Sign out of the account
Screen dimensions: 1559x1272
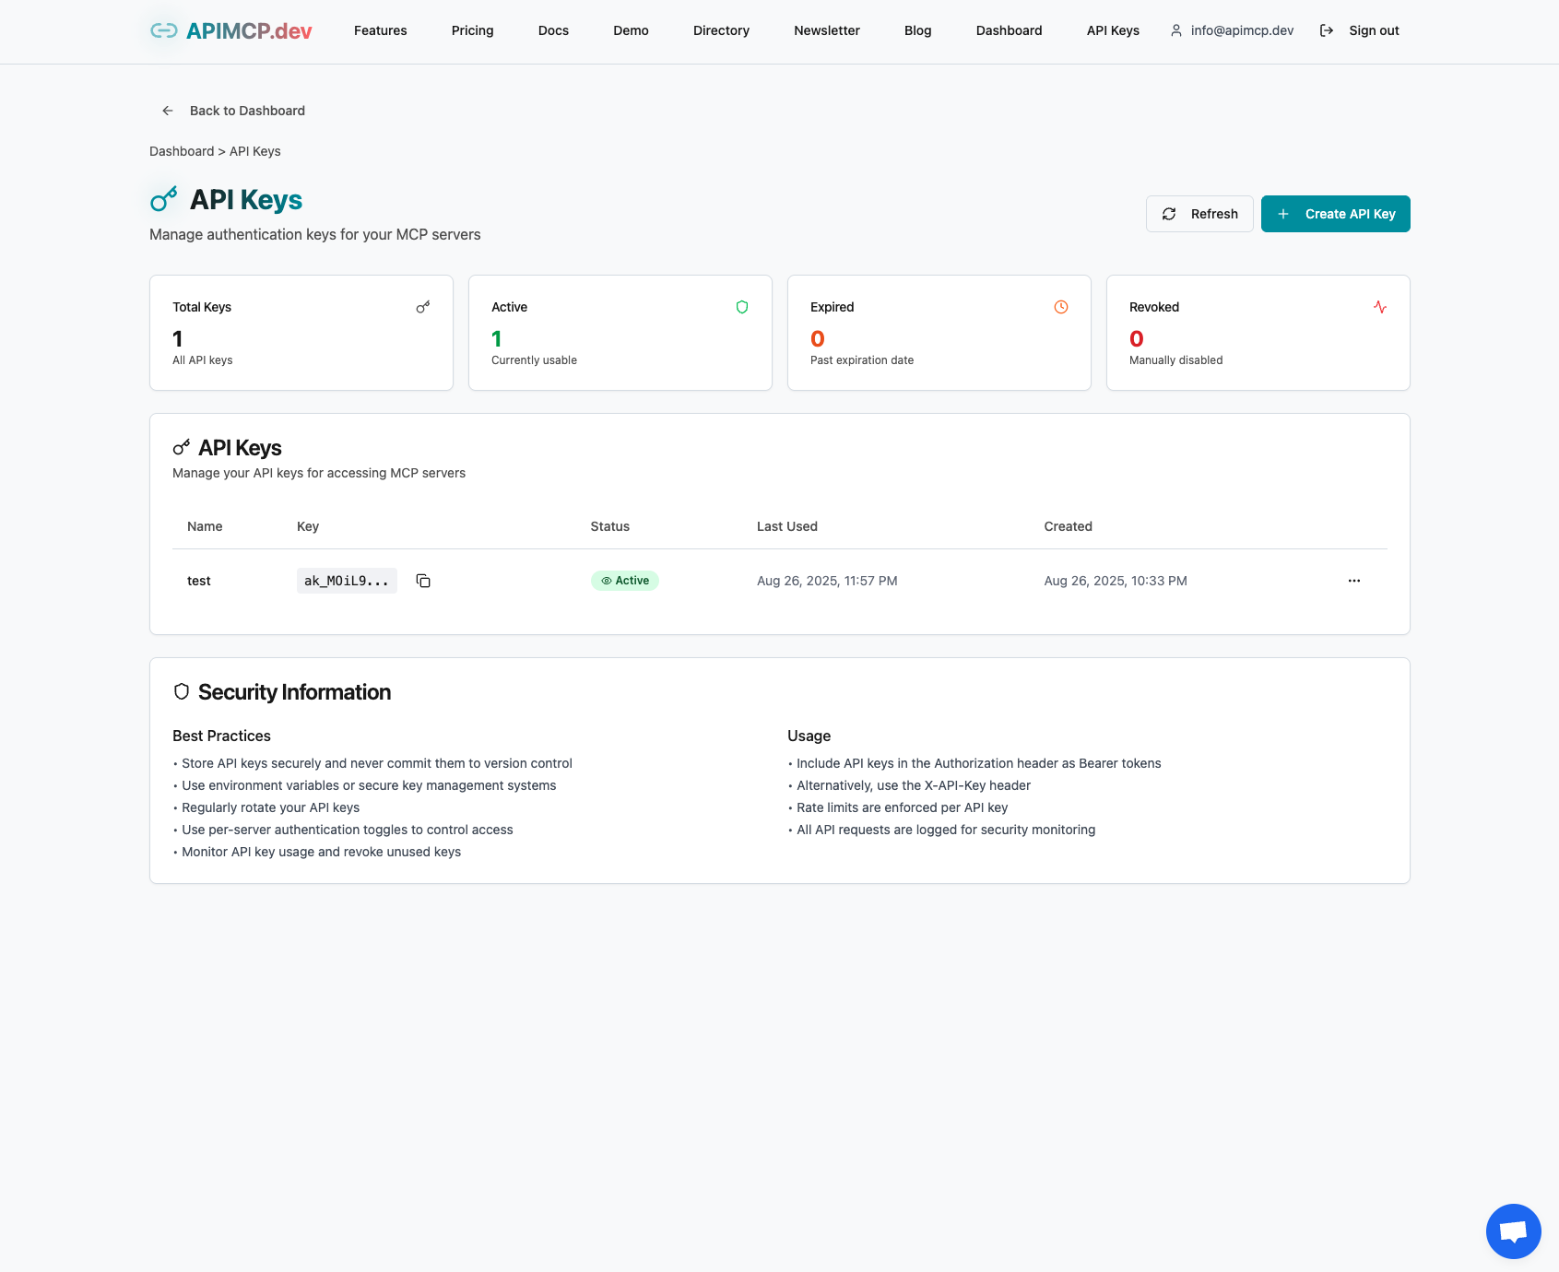pyautogui.click(x=1360, y=30)
